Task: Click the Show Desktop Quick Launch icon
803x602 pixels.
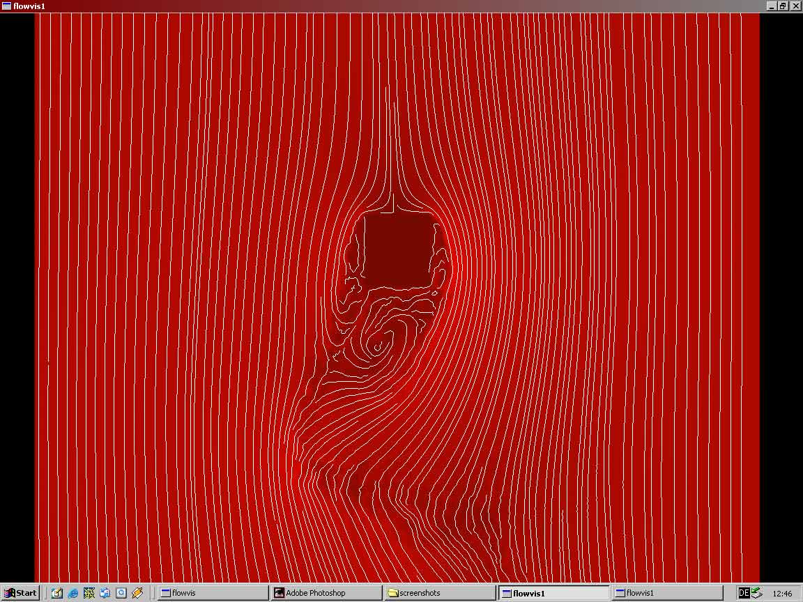Action: point(57,593)
